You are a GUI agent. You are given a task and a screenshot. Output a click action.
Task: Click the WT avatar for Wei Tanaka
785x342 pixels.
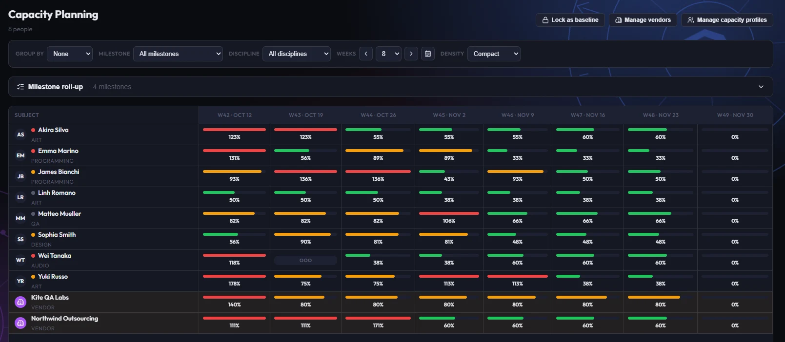(x=20, y=260)
